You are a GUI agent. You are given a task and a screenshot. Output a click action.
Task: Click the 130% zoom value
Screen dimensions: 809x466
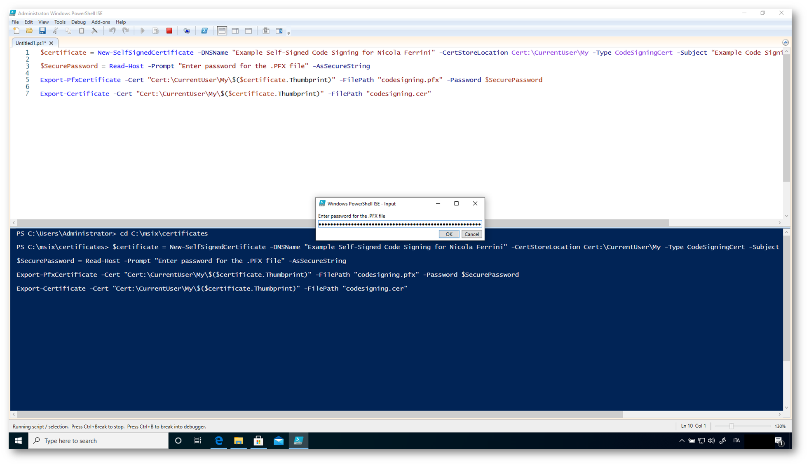(x=780, y=426)
